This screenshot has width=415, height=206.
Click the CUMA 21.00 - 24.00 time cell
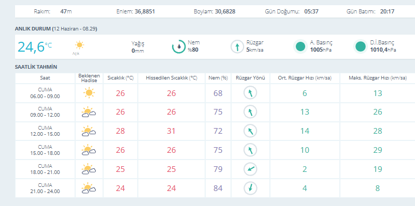pos(45,188)
